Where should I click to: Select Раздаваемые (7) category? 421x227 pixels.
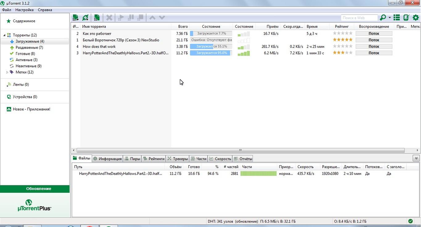29,47
